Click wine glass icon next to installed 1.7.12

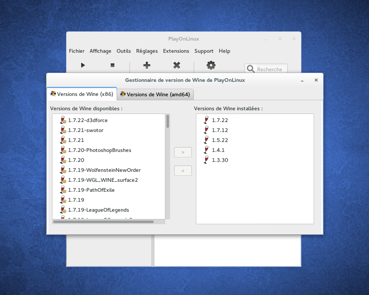click(x=206, y=130)
